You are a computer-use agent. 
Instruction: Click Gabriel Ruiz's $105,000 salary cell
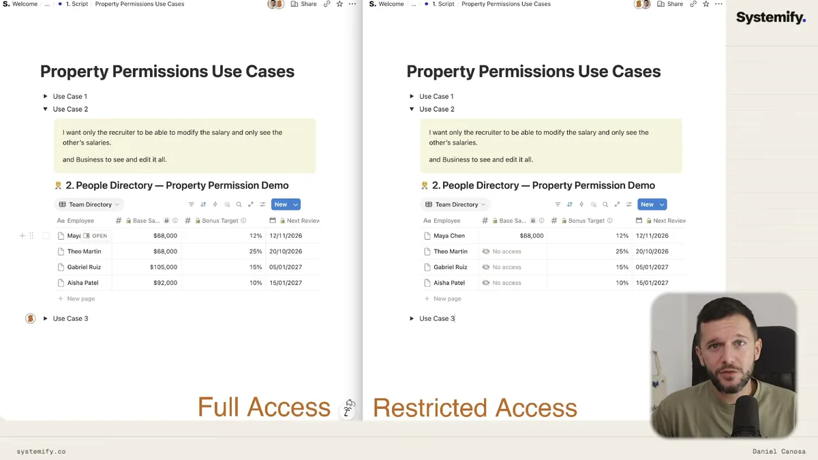(x=146, y=267)
